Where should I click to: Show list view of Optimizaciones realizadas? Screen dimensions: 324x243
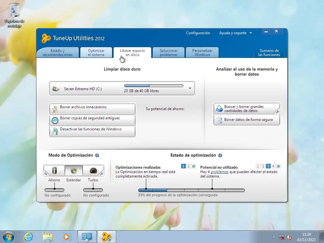point(194,166)
